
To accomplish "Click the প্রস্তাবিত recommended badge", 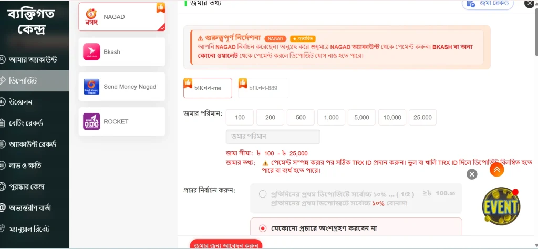I will (x=303, y=39).
